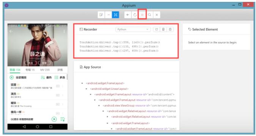Viewport: 256px width, 136px height.
Task: Tap the 关注 follow button on artist banner
Action: pos(31,63)
